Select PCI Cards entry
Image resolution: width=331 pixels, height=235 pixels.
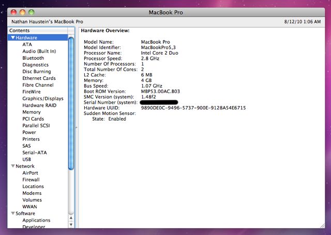[33, 119]
